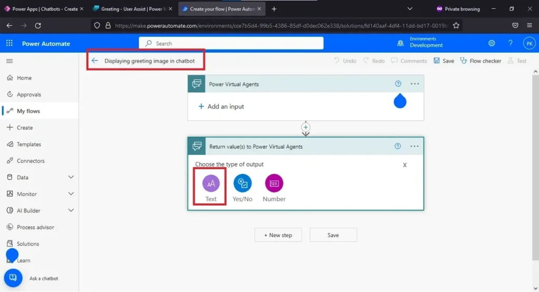
Task: Select My flows in sidebar
Action: (x=28, y=111)
